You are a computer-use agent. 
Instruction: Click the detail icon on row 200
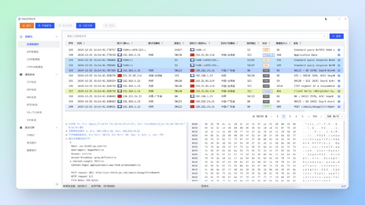click(x=339, y=106)
